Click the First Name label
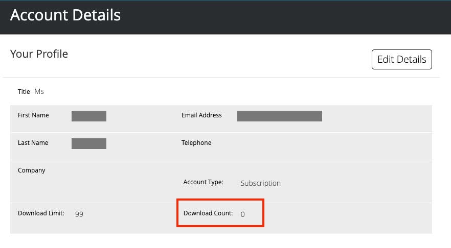Viewport: 451px width, 248px height. (x=33, y=115)
